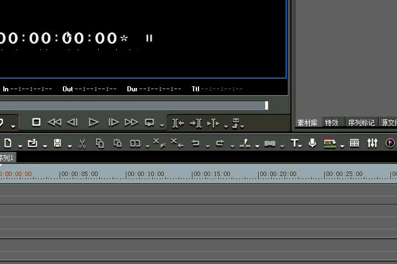Viewport: 397px width, 264px height.
Task: Open the Voice Over microphone tool
Action: pos(313,143)
